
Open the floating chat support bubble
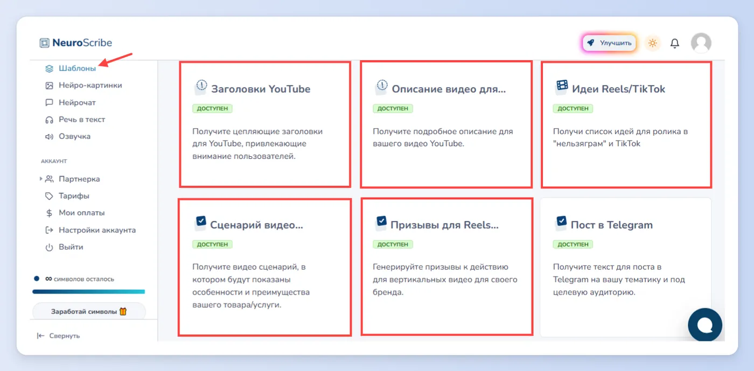coord(705,325)
